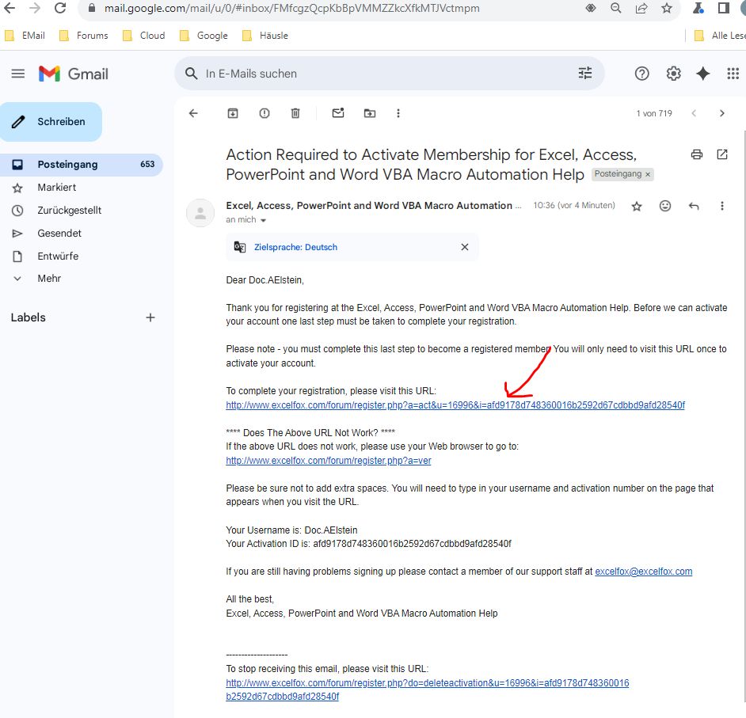Click the sender avatar
Screen dimensions: 746x718
pyautogui.click(x=200, y=213)
